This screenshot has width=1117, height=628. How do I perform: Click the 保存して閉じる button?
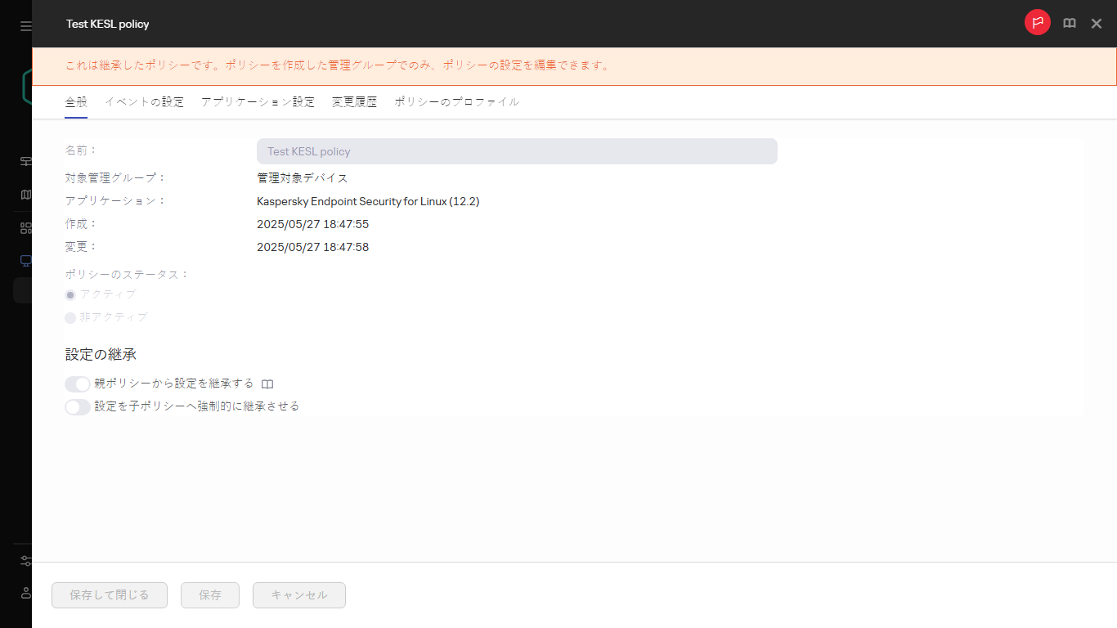pos(110,595)
